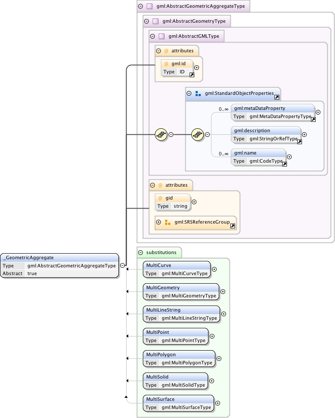Select the MultiLineString element
Viewport: 335px width, 418px height.
click(x=181, y=314)
